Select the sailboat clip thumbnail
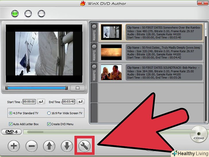Image resolution: width=209 pixels, height=157 pixels. tap(111, 32)
